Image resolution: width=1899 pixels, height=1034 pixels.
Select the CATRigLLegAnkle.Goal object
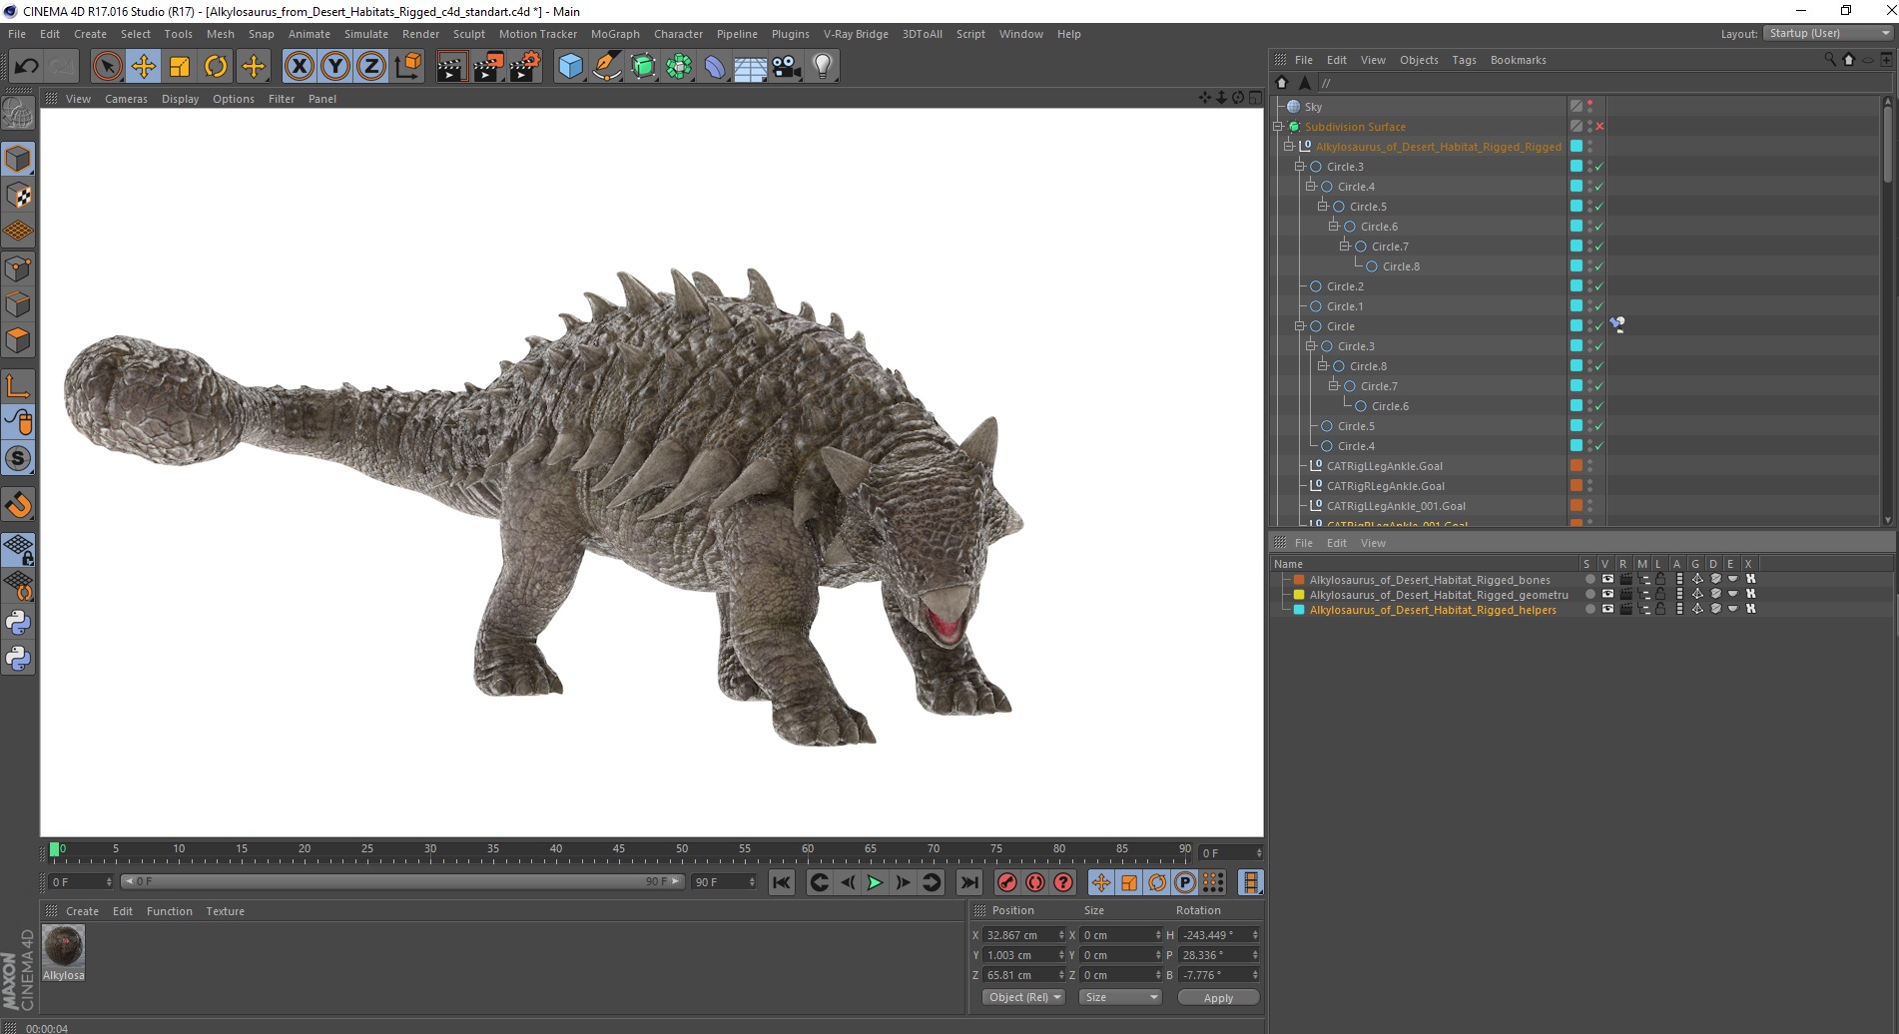(1384, 466)
